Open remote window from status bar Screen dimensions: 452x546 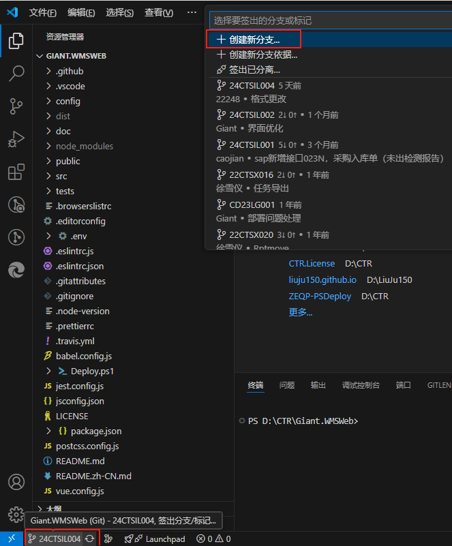(x=11, y=539)
